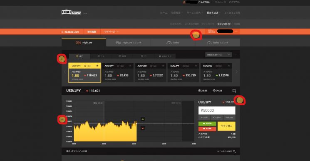
Task: Click the HighLow logo
Action: click(x=71, y=12)
